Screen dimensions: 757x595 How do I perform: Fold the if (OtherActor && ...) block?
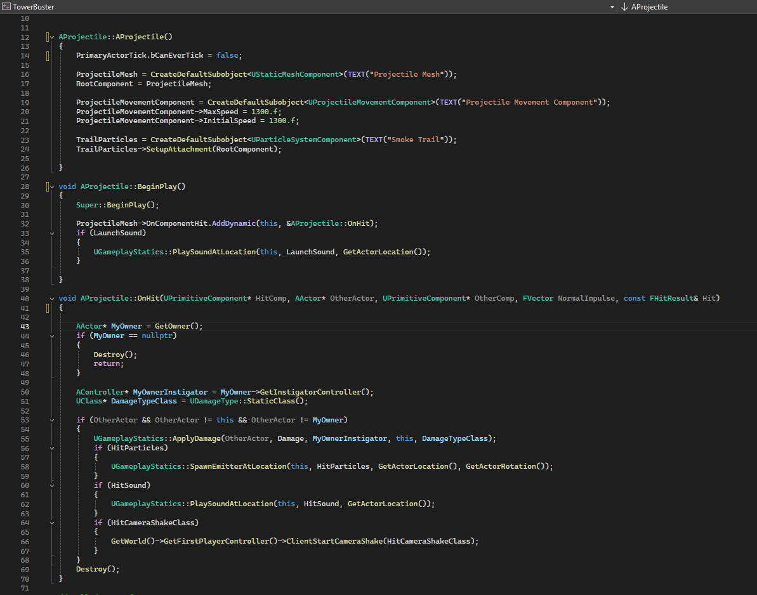coord(53,420)
